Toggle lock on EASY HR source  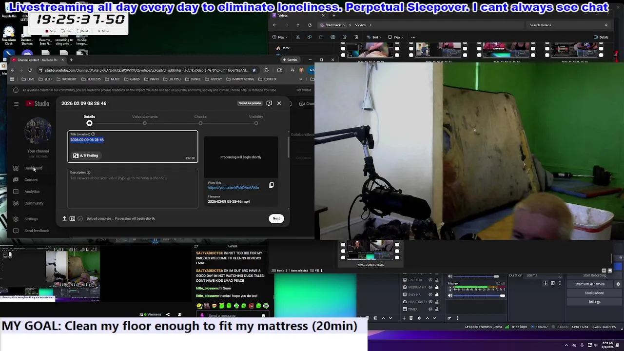point(437,294)
